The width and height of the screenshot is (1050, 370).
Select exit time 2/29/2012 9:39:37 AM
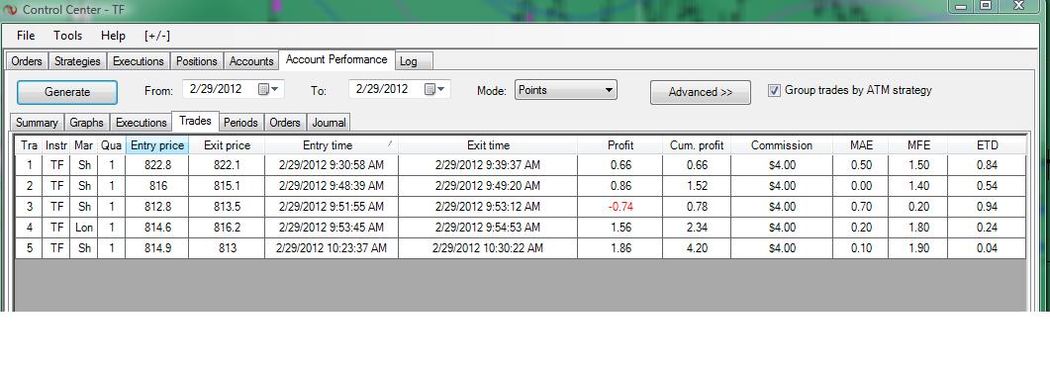click(488, 165)
